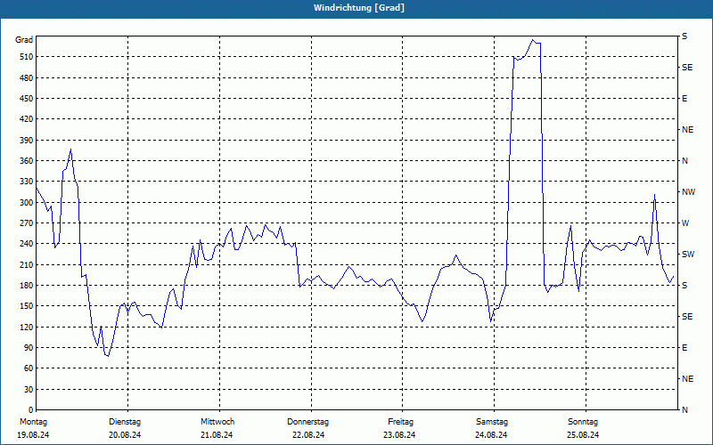Select the Mittwoch day label
Screen dimensions: 713x445
(x=217, y=422)
